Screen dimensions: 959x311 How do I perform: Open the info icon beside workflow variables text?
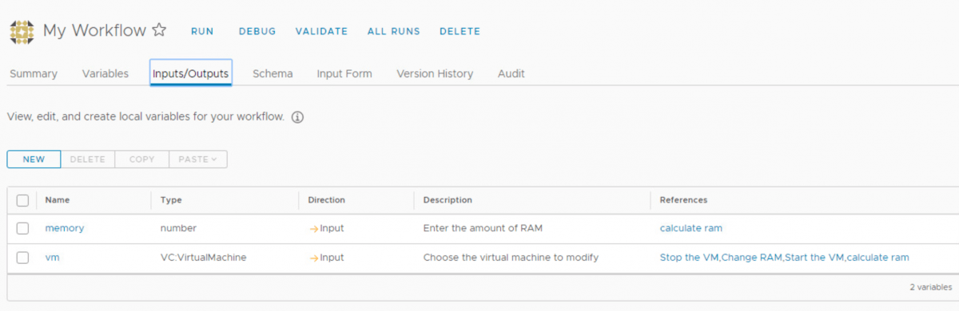pyautogui.click(x=297, y=117)
